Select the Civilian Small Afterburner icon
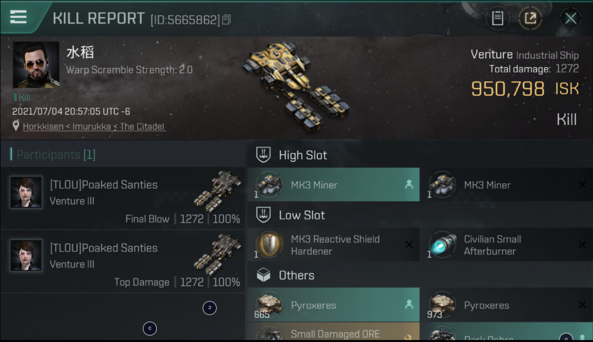This screenshot has height=342, width=593. (x=442, y=245)
